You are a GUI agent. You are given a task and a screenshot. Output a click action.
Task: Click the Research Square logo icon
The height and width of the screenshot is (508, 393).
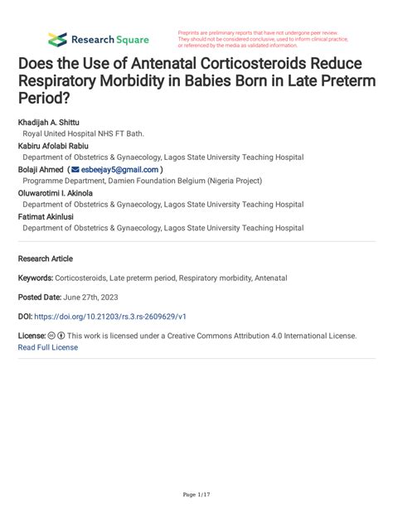pos(57,40)
